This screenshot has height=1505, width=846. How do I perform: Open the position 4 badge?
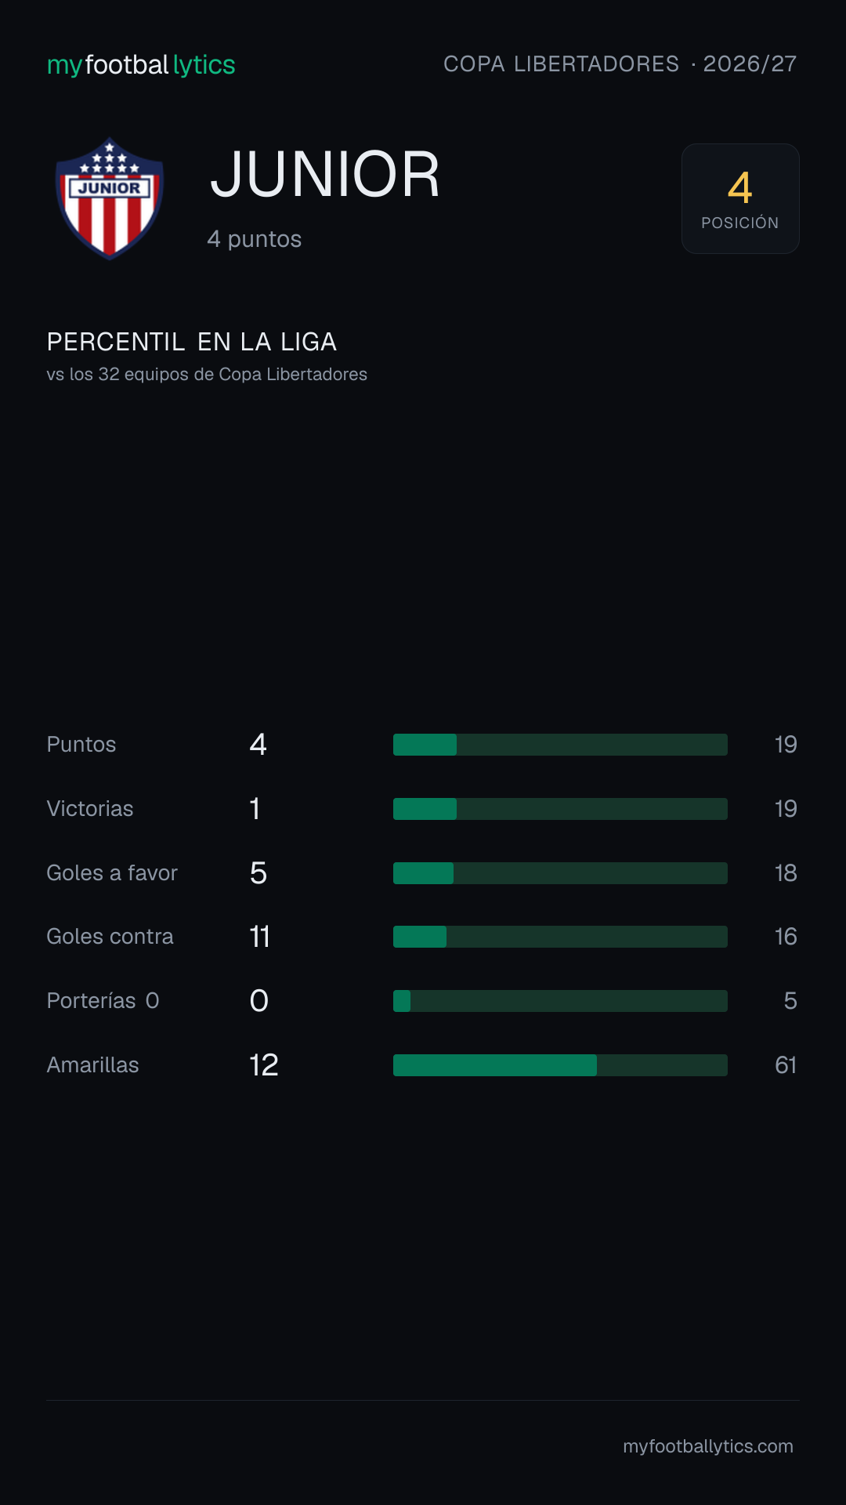pos(740,198)
